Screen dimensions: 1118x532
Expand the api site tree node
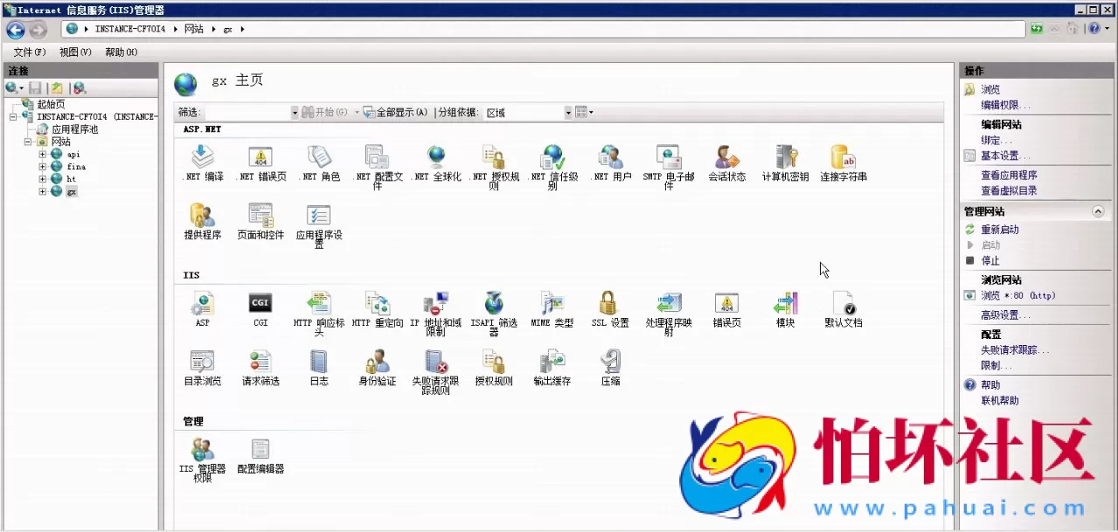pos(43,155)
